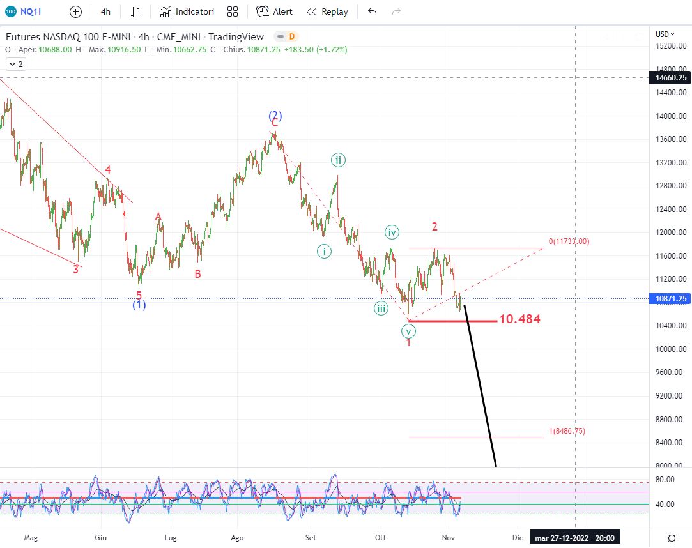Select the circled v wave label

coord(408,331)
